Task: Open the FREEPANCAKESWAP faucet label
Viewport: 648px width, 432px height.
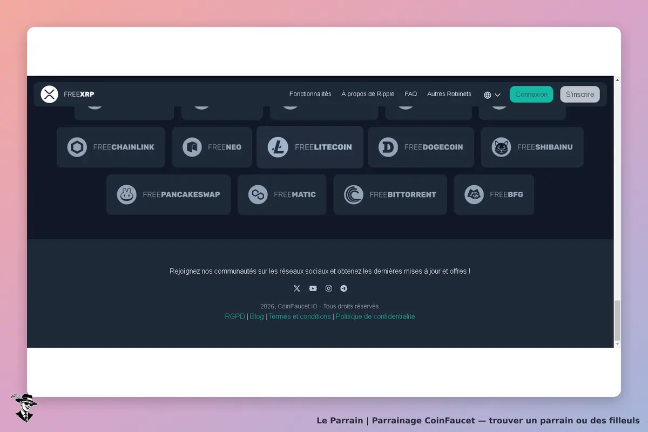Action: coord(181,194)
